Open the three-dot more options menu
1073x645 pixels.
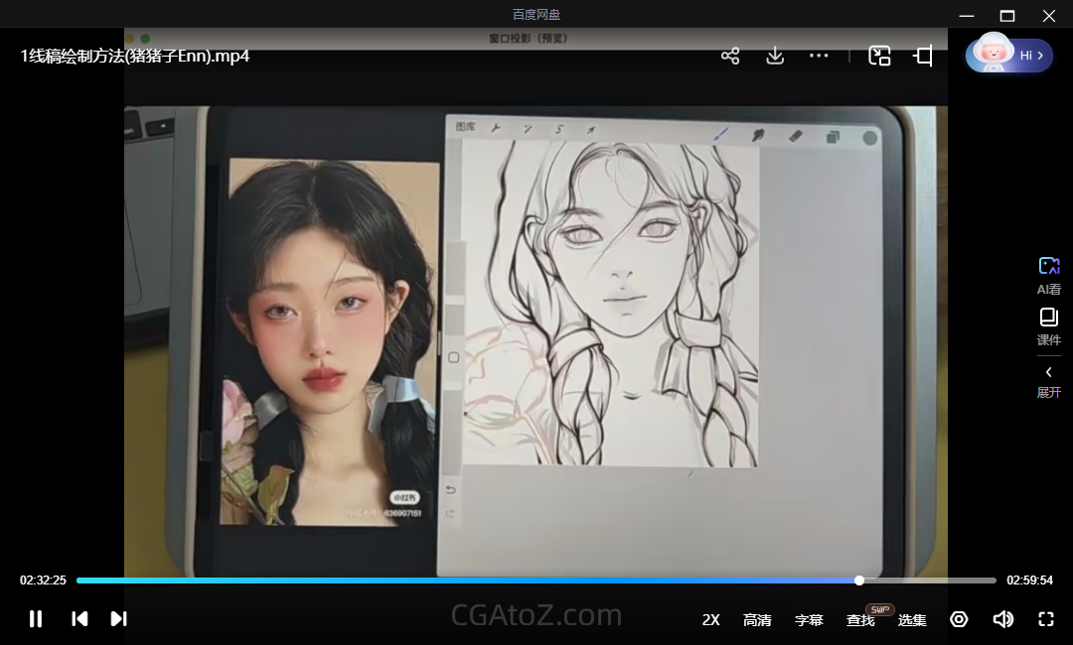pos(819,56)
